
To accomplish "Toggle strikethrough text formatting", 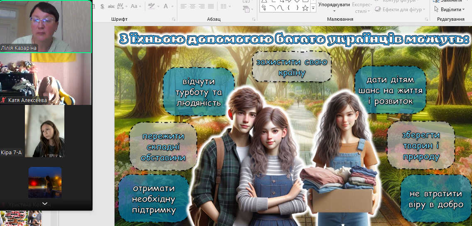I will pyautogui.click(x=111, y=6).
